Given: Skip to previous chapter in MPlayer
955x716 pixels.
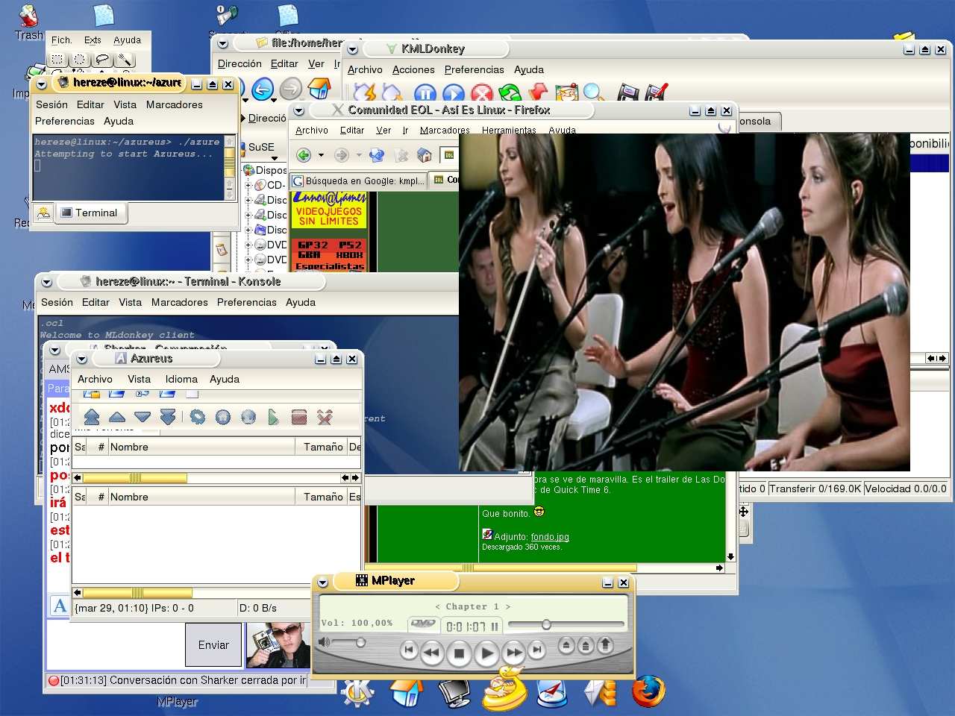Looking at the screenshot, I should coord(409,650).
